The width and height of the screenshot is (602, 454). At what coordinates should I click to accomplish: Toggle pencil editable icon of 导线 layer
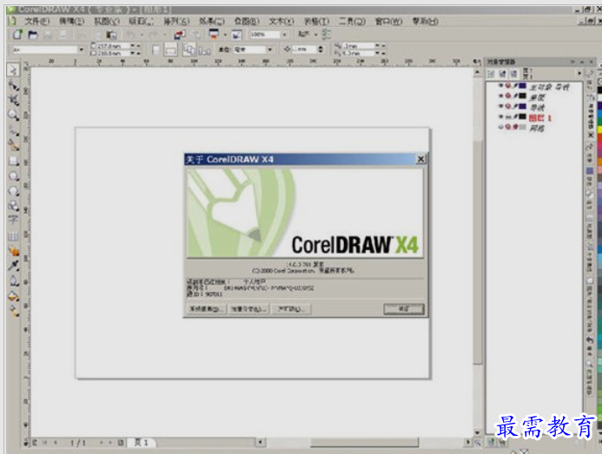click(x=516, y=106)
